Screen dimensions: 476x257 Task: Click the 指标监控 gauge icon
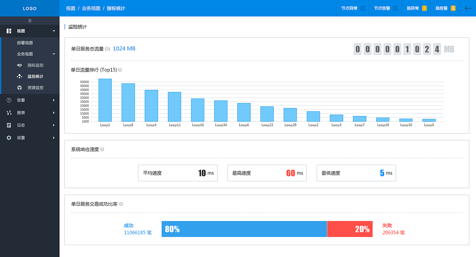(x=20, y=65)
